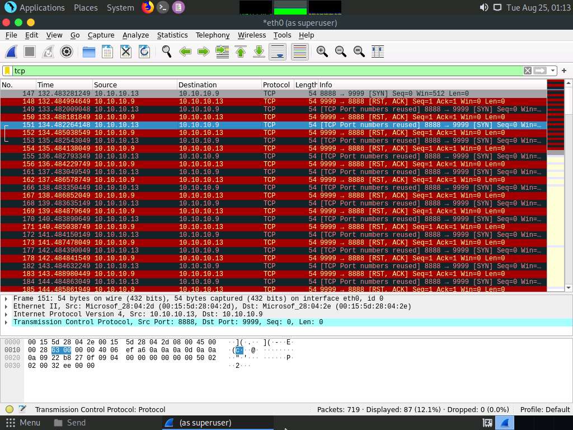Open the Capture menu
The width and height of the screenshot is (573, 430).
pos(101,35)
